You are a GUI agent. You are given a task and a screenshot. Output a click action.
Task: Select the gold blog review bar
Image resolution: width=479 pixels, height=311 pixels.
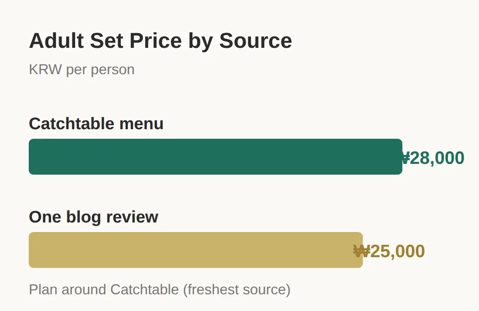click(x=196, y=250)
